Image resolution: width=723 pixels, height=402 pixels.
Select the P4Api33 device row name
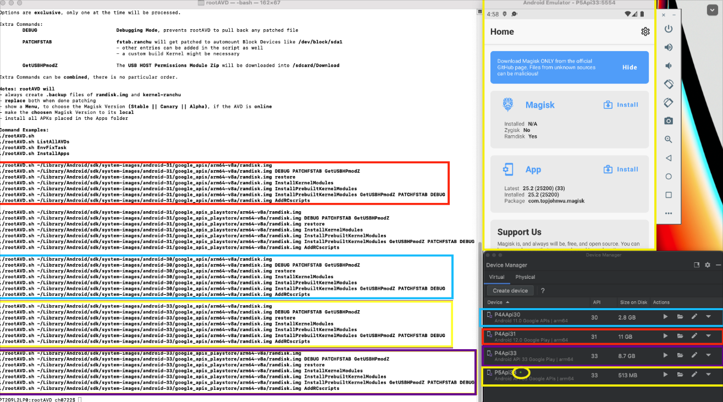505,353
